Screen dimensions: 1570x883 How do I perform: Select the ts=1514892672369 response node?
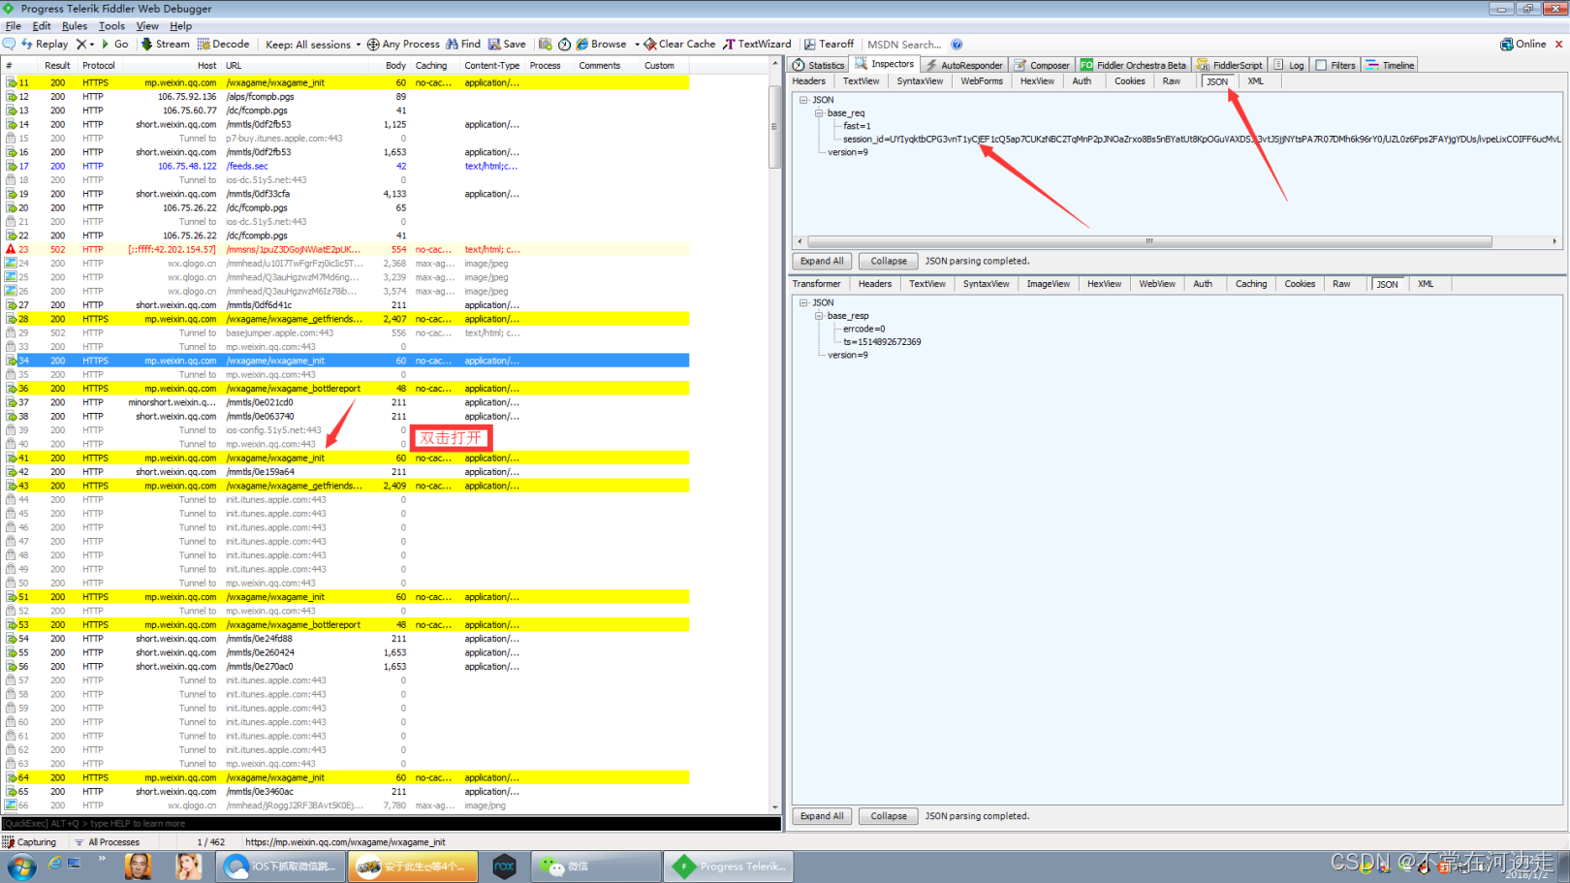click(882, 342)
